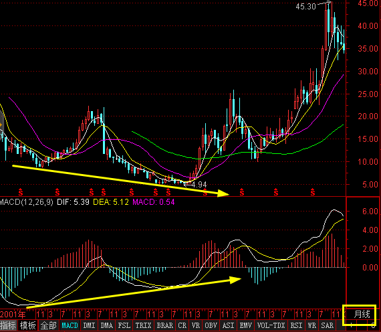Select the ASI indicator tab
Image resolution: width=381 pixels, height=332 pixels.
(229, 325)
